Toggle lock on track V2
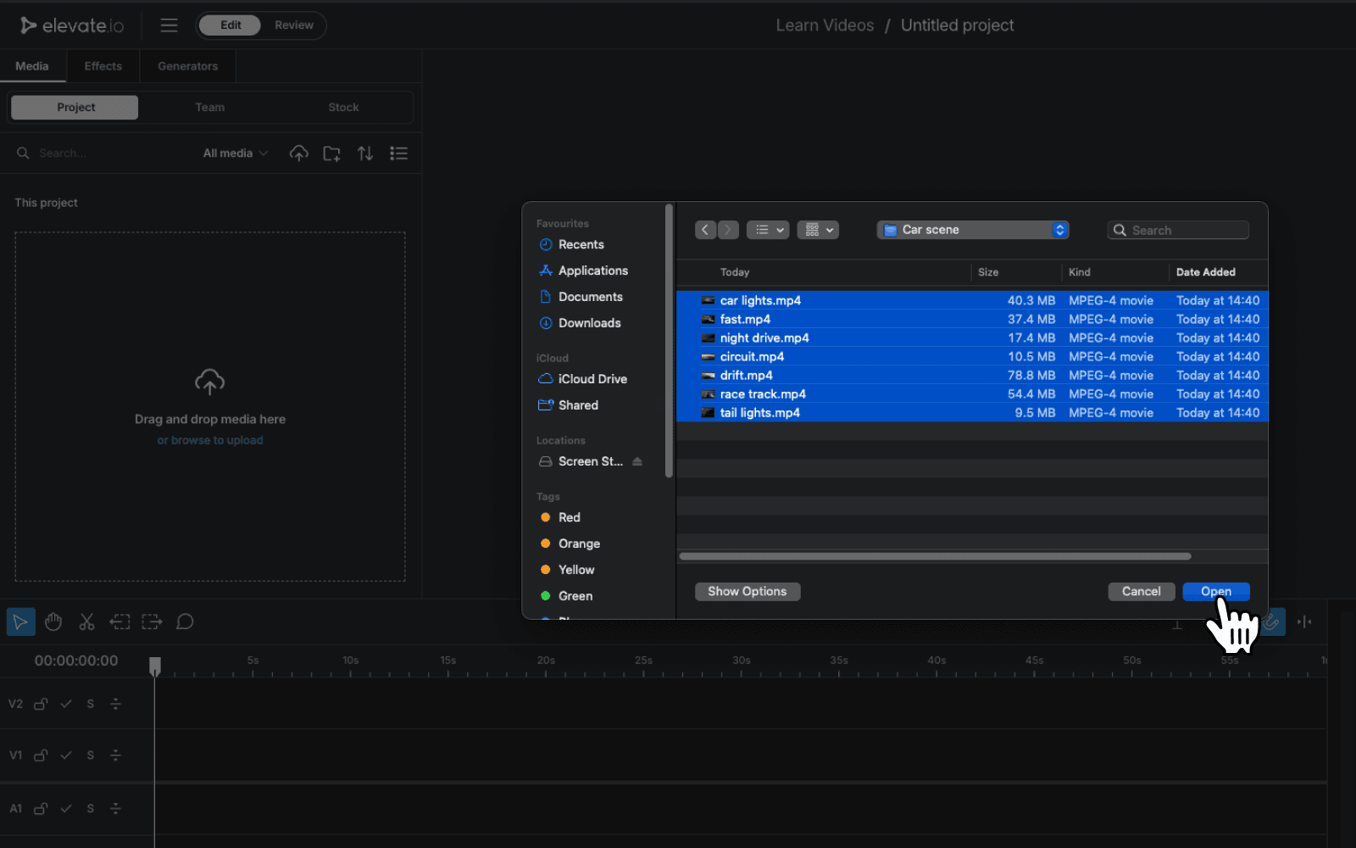 [x=41, y=704]
